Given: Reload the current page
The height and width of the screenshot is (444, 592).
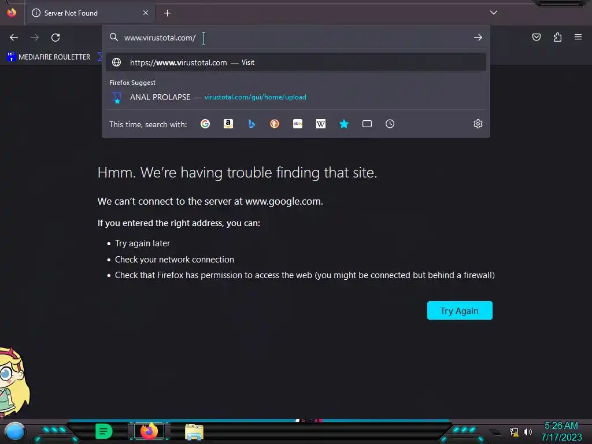Looking at the screenshot, I should (x=55, y=38).
